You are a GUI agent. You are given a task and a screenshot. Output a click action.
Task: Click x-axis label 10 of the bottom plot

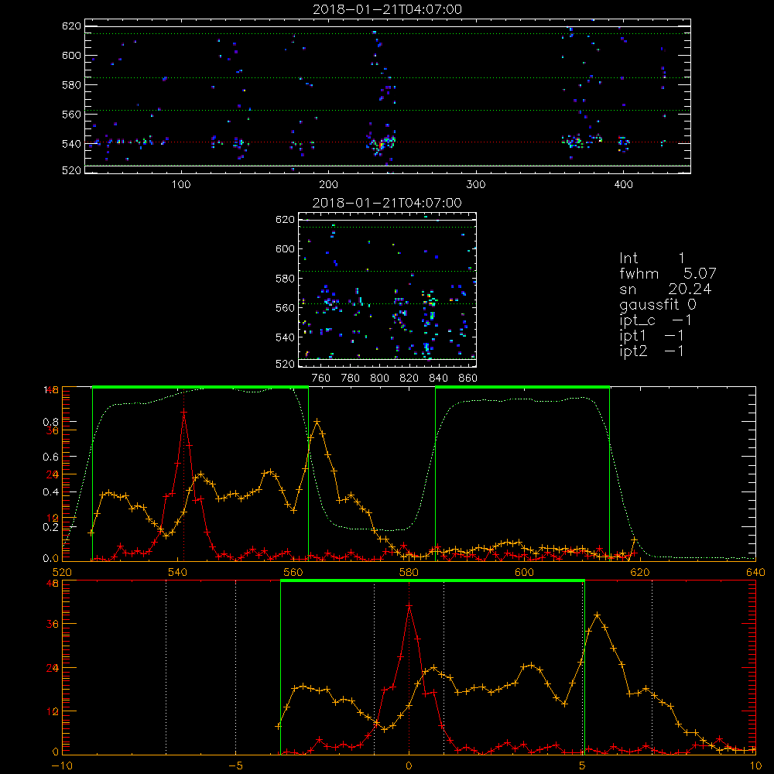click(755, 766)
